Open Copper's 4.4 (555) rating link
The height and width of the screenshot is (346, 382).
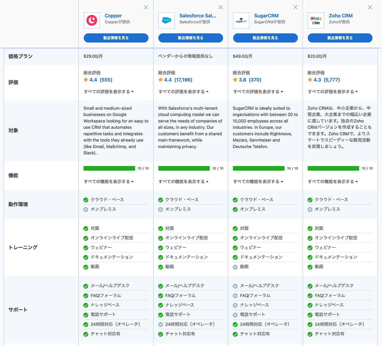tap(101, 80)
